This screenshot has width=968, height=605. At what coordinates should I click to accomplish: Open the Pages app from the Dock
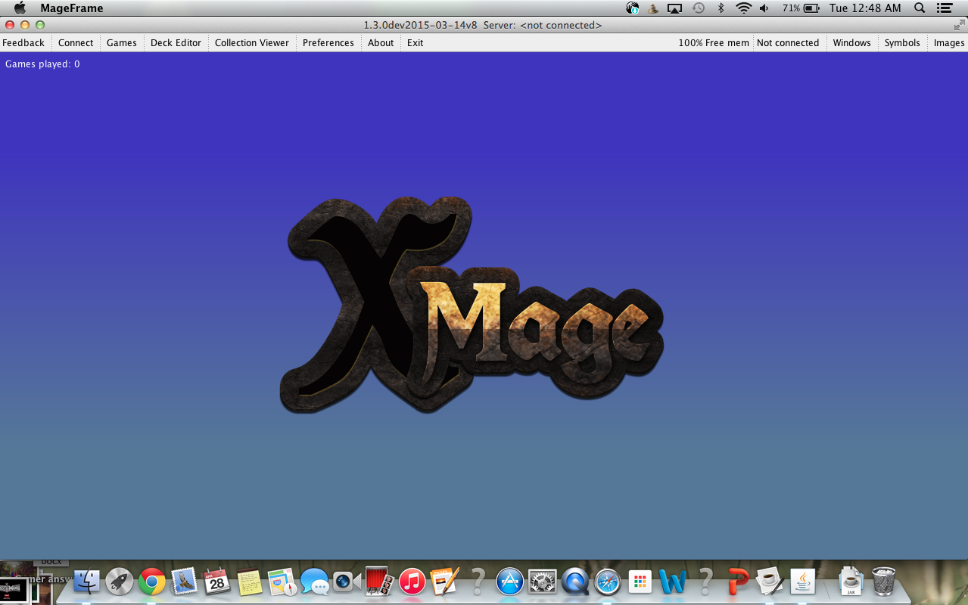[x=445, y=582]
